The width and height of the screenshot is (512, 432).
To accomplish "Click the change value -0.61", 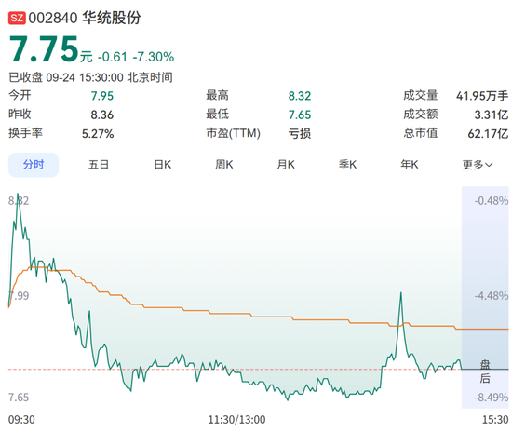I will coord(113,57).
